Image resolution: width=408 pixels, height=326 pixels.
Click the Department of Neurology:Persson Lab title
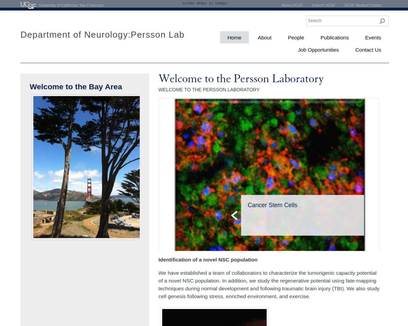pyautogui.click(x=102, y=35)
